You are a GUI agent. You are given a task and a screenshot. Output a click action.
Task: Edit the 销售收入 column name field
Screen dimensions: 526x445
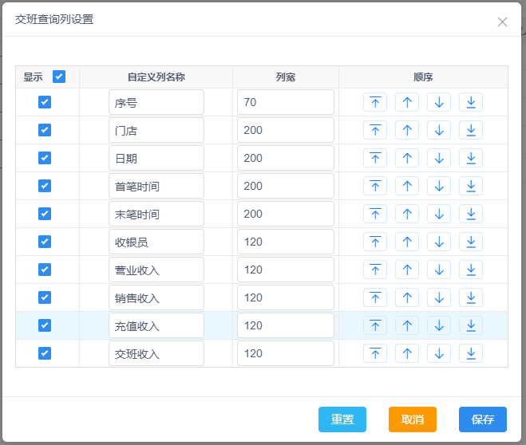coord(156,297)
